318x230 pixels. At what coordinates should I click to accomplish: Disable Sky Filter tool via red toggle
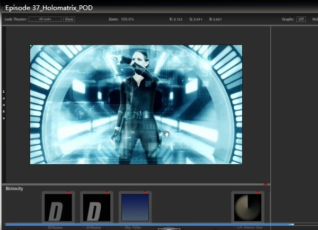[145, 192]
